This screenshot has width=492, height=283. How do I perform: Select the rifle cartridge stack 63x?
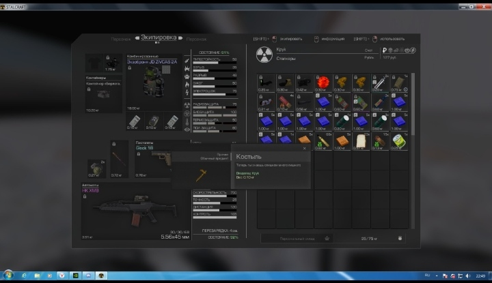(323, 141)
